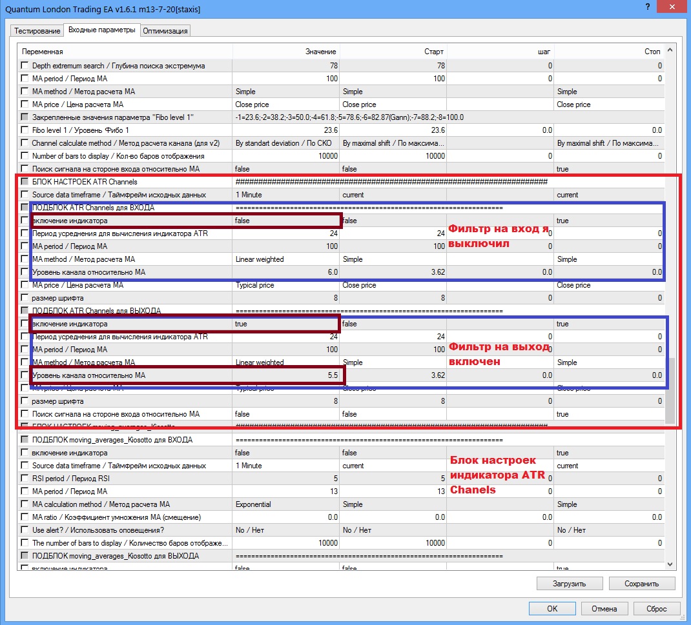Screen dimensions: 691x625
Task: Click the vertical scrollbar thumb
Action: 670,391
